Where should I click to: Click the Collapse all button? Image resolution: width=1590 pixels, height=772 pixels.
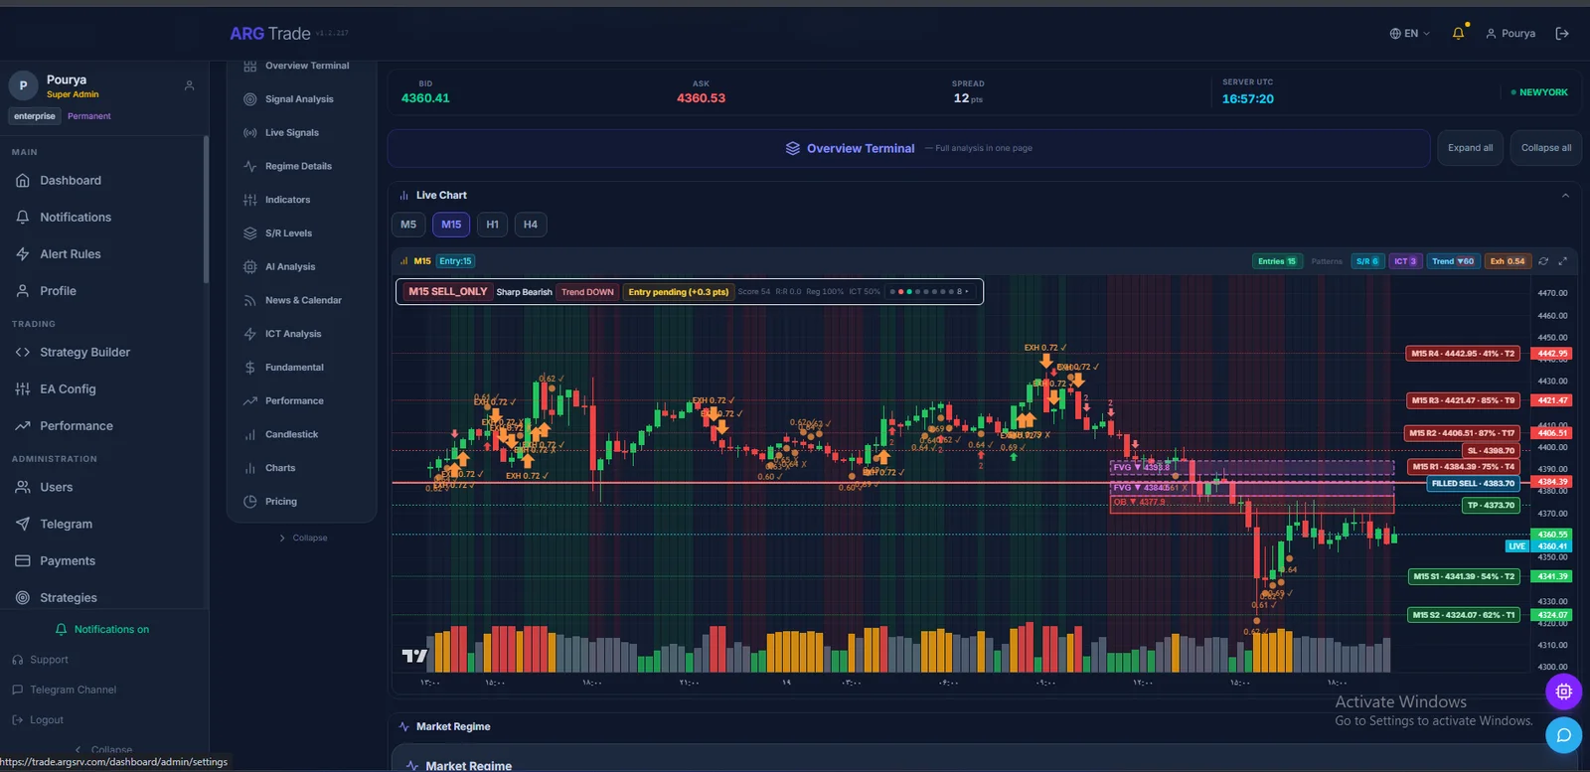[1546, 148]
